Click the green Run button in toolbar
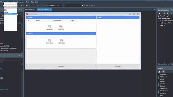Screen dimensions: 173x97 click(x=21, y=5)
